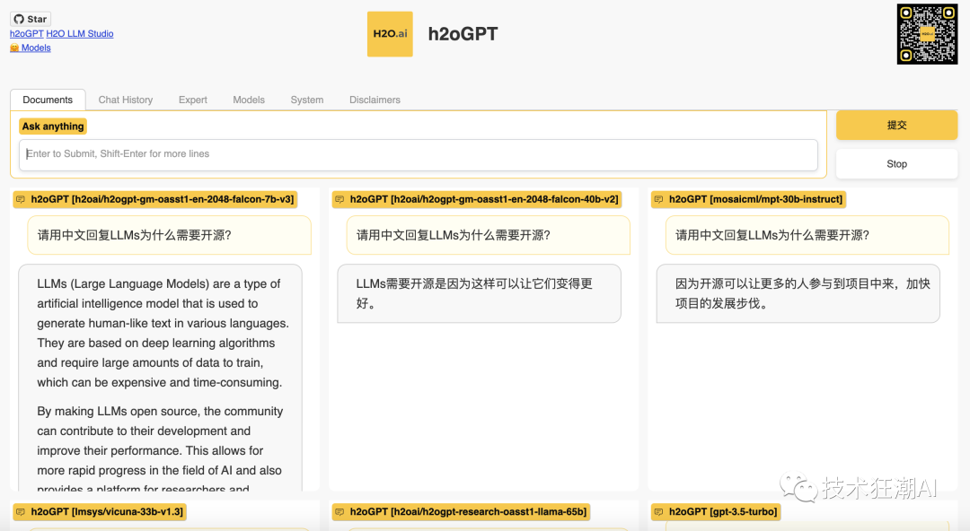The image size is (970, 531).
Task: Click the reply 'LLMs需要开源是因为这样可以让它们变得更好。'
Action: (x=479, y=293)
